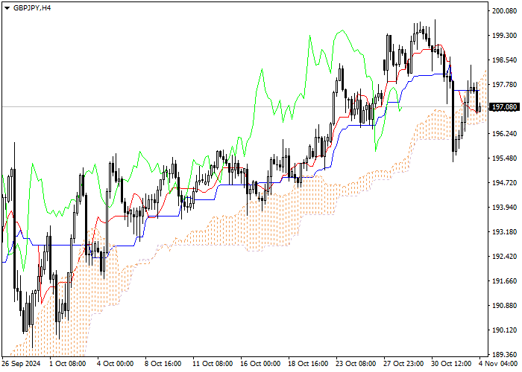Click the 26 Sep 2024 date label

click(22, 364)
